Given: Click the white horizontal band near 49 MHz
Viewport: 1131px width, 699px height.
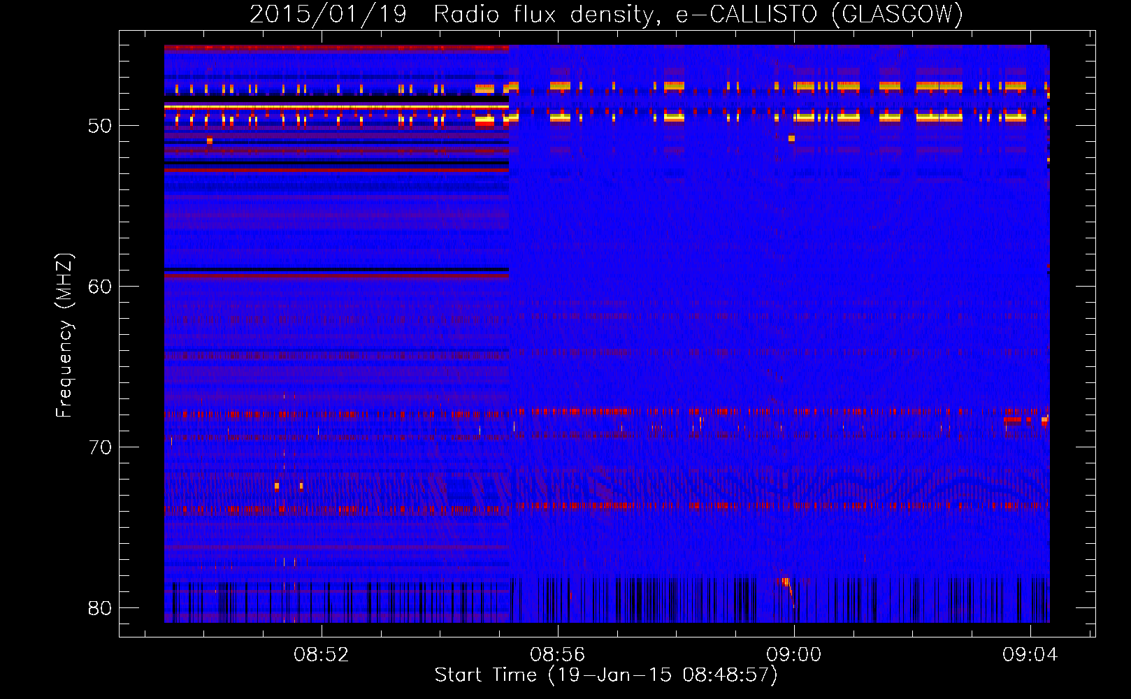Looking at the screenshot, I should (336, 107).
